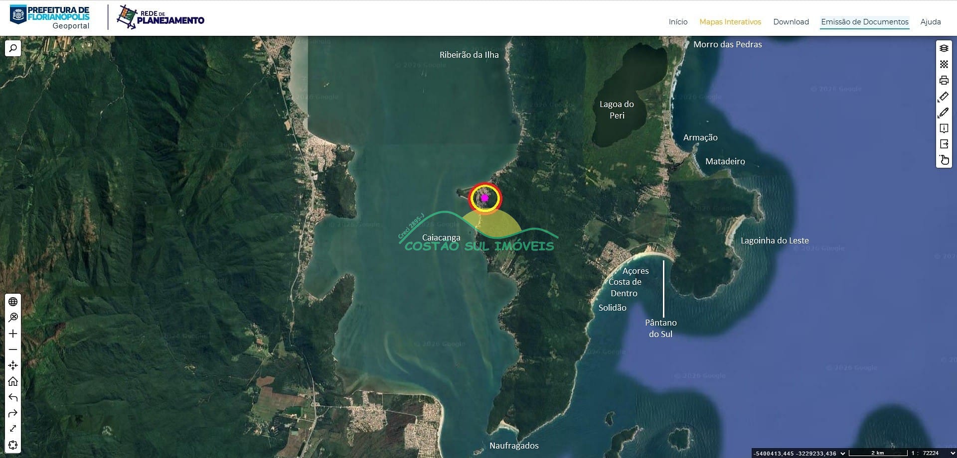Open the map search tool
957x458 pixels.
pos(13,48)
